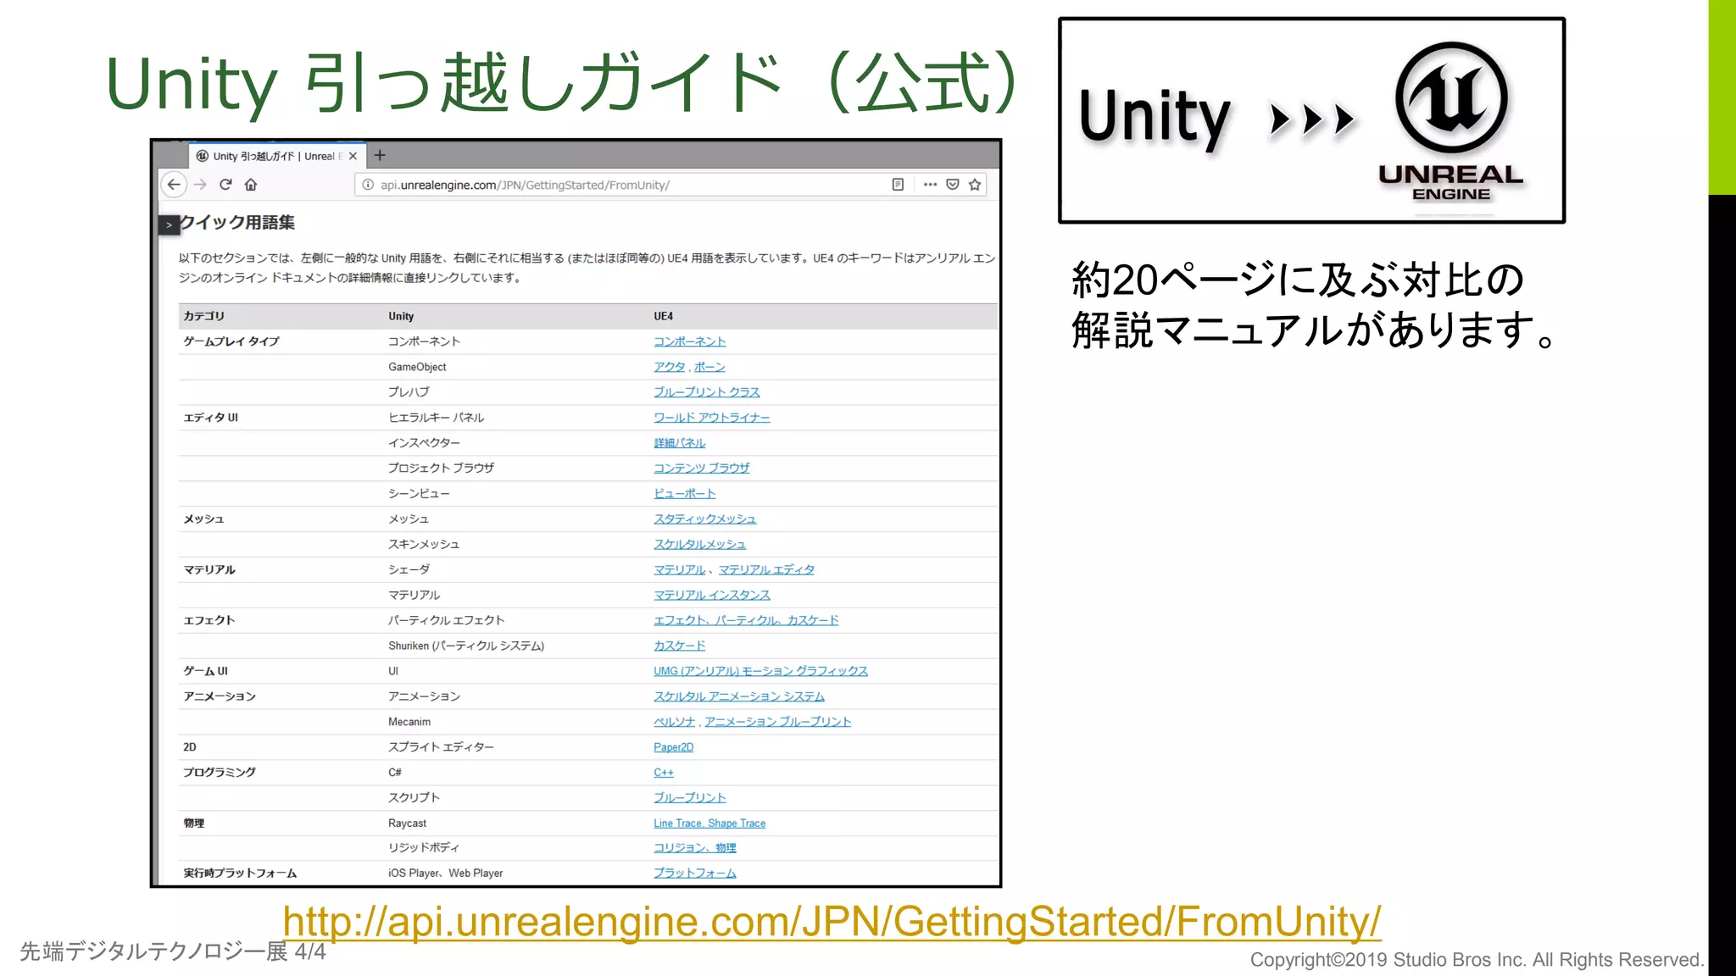Select the プログラミング category cell
This screenshot has width=1736, height=976.
tap(219, 773)
